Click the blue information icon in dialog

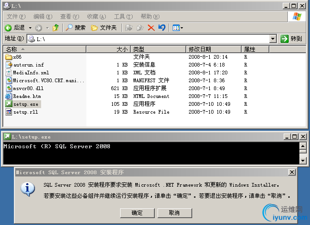[28, 189]
